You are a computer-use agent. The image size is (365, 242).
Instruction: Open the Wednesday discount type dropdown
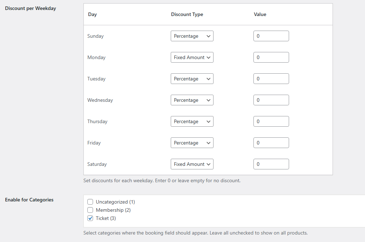(x=192, y=100)
